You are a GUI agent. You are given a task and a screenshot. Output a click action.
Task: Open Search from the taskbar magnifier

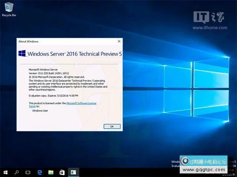pyautogui.click(x=17, y=172)
